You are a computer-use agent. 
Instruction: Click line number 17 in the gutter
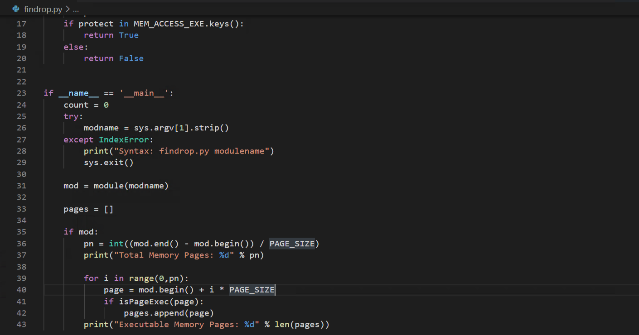point(21,24)
